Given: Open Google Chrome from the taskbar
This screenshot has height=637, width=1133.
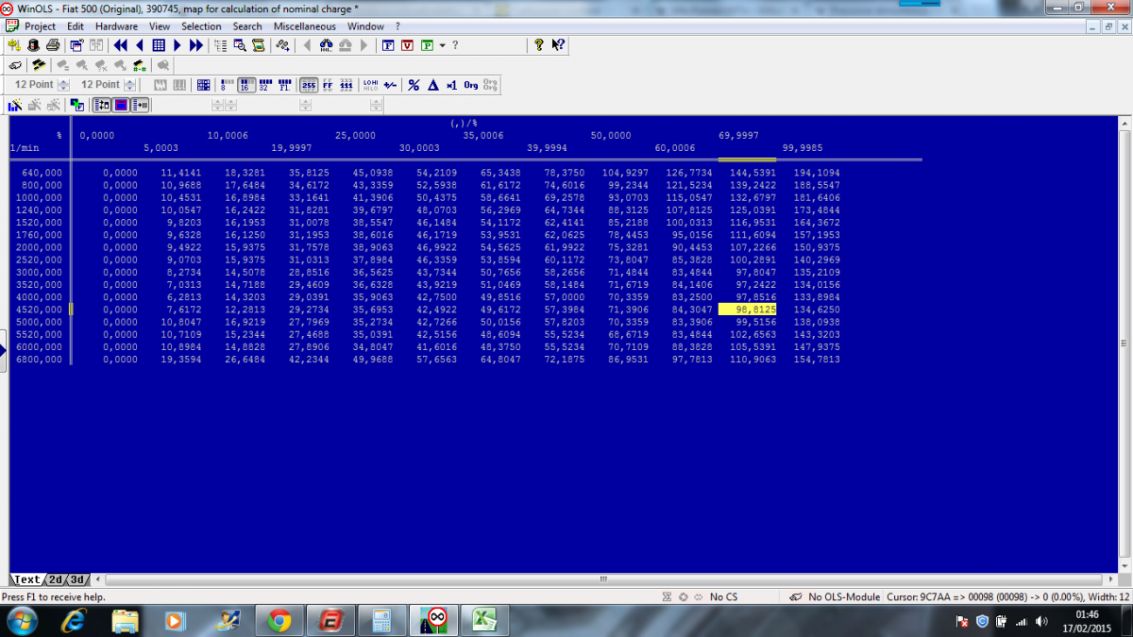Looking at the screenshot, I should point(279,620).
